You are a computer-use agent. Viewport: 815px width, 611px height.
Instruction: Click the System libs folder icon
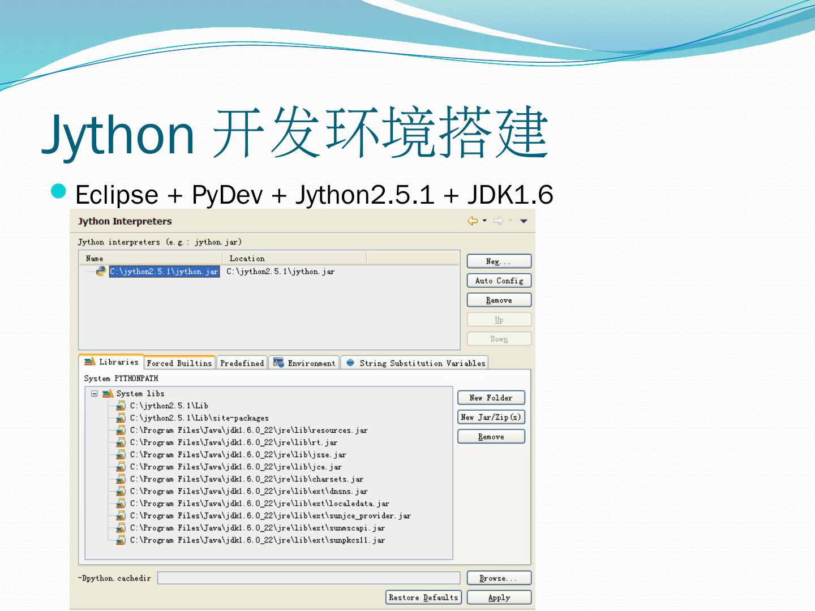108,394
